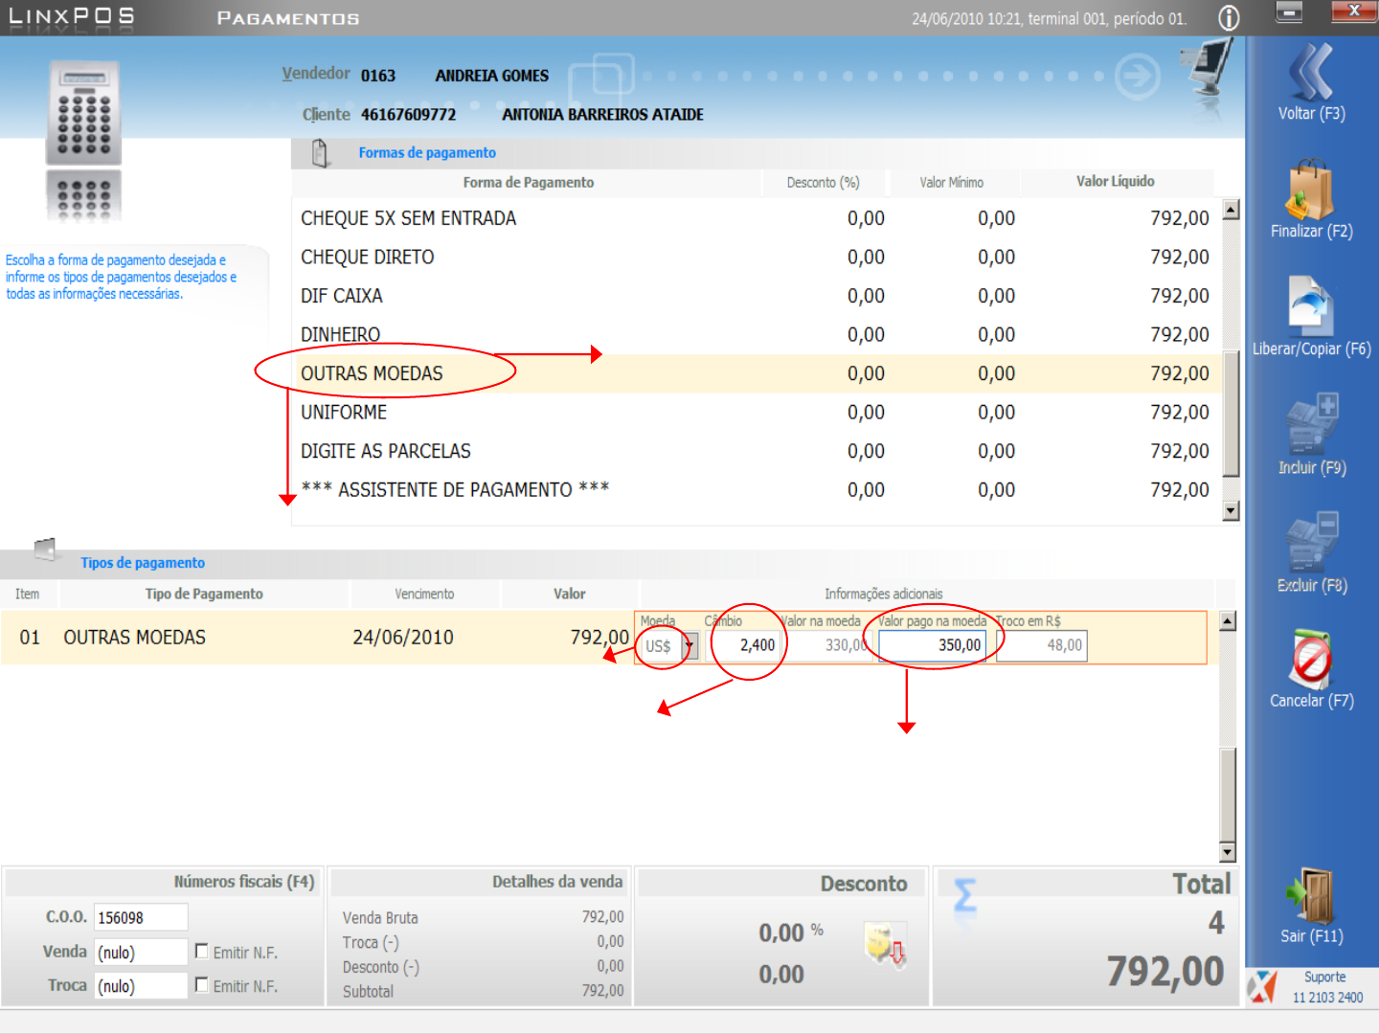Click the Tipos de pagamento card icon

(45, 549)
